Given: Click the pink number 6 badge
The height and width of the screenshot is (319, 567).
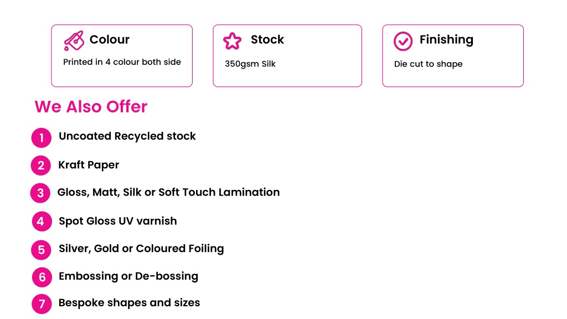Looking at the screenshot, I should click(x=42, y=277).
